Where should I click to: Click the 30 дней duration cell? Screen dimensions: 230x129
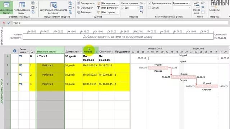coord(74,58)
